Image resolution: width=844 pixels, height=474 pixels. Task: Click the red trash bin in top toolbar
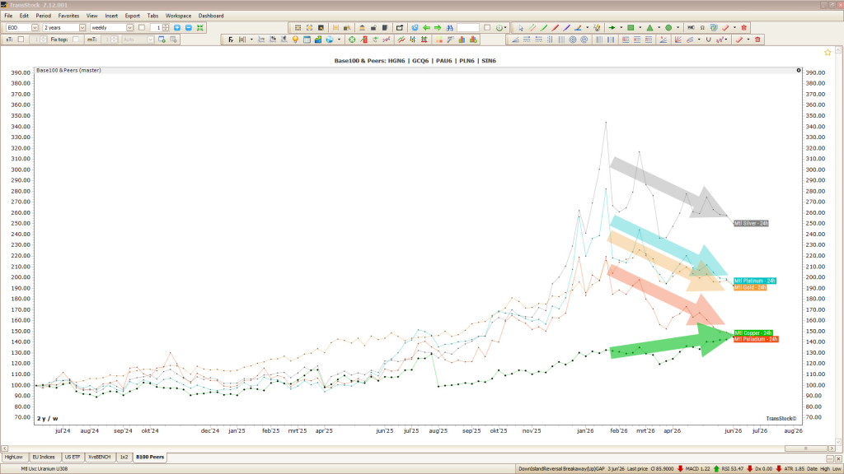[x=744, y=27]
